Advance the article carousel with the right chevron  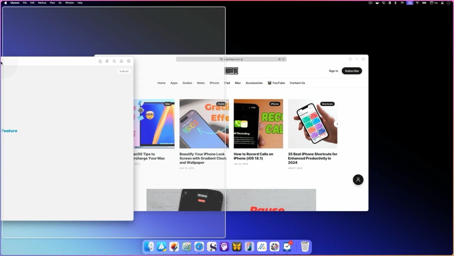(337, 124)
